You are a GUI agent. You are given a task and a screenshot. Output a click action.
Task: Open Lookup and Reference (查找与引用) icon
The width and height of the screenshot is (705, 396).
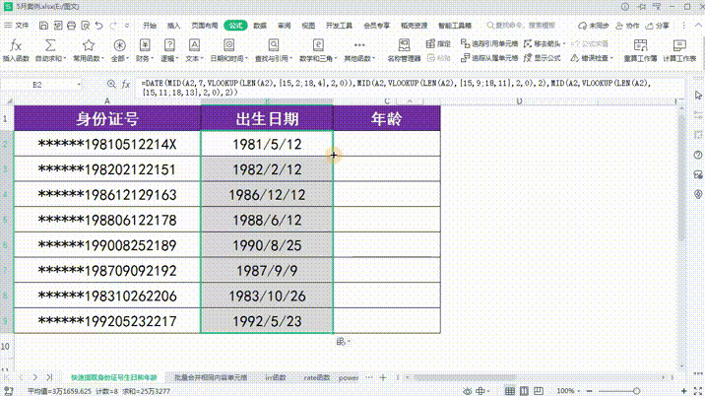click(x=274, y=45)
